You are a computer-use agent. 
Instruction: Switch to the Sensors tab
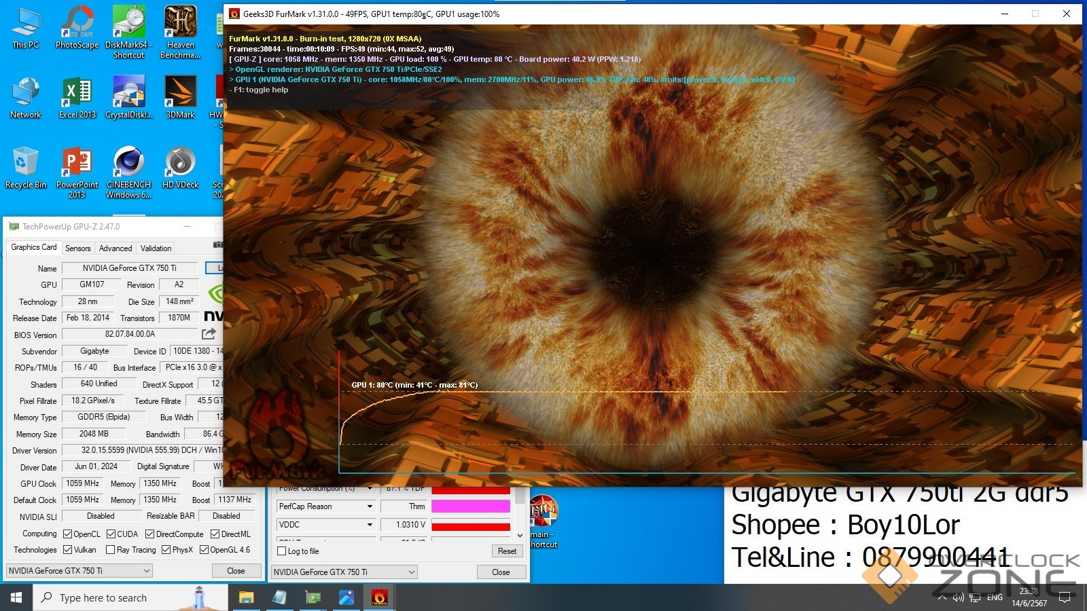(x=77, y=248)
